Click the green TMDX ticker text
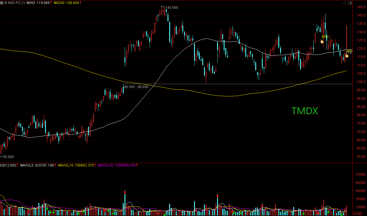This screenshot has height=216, width=367. click(x=305, y=111)
